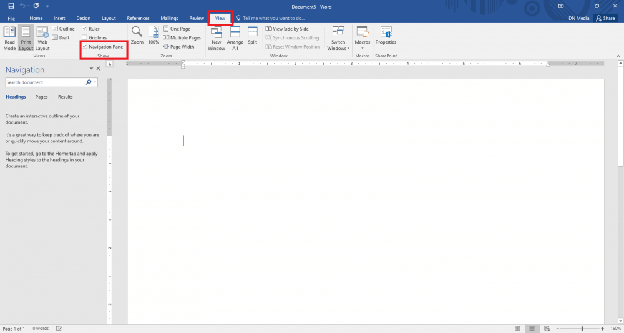Click Arrange All windows
The image size is (624, 333).
coord(235,38)
